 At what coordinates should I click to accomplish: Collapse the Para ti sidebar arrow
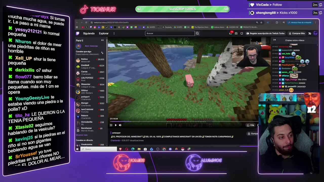pyautogui.click(x=103, y=40)
